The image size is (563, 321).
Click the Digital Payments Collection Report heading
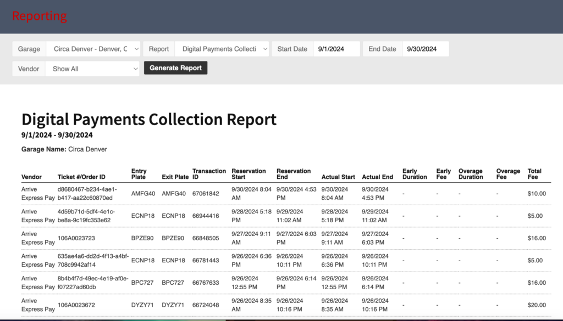pyautogui.click(x=149, y=119)
